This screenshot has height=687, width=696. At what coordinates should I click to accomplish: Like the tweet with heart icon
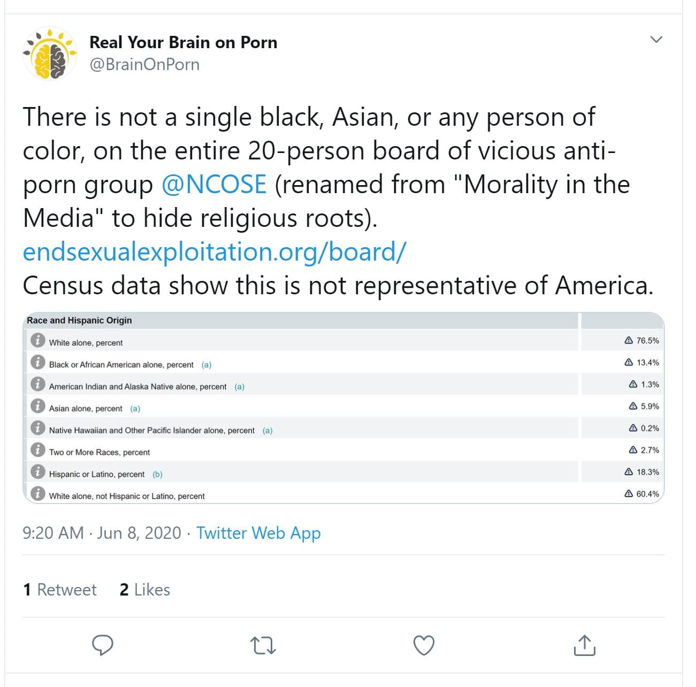pos(424,645)
